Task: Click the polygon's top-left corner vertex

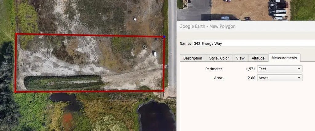Action: (16, 34)
